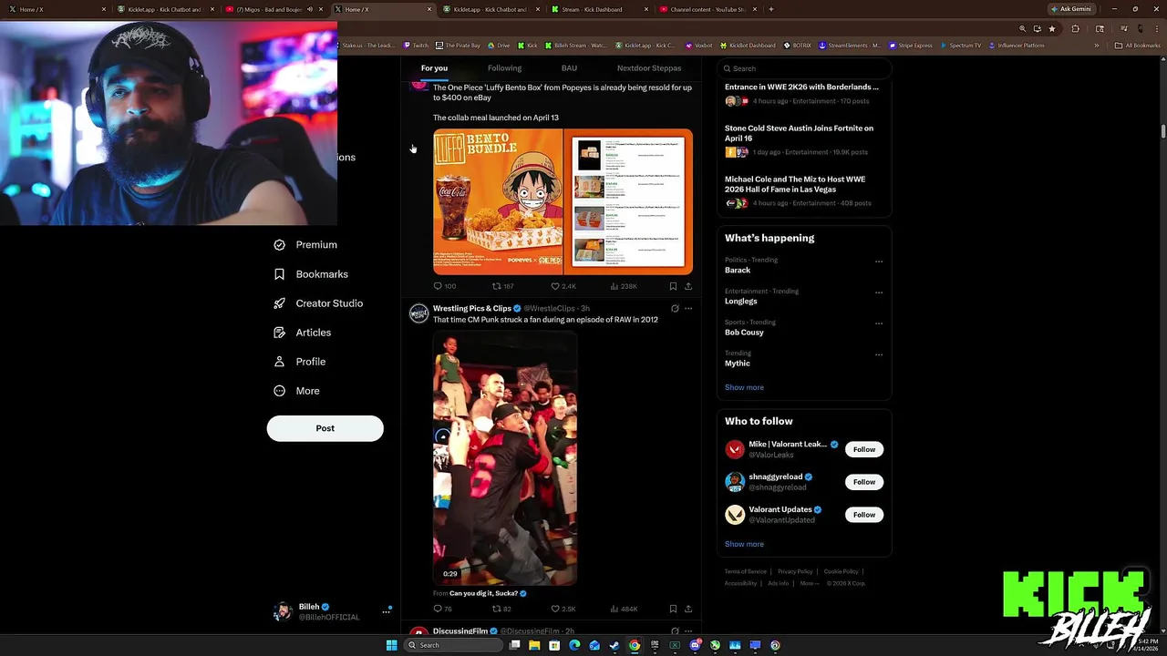Bookmark the Popeyes Luffy Bento post
The image size is (1167, 656).
click(x=673, y=286)
